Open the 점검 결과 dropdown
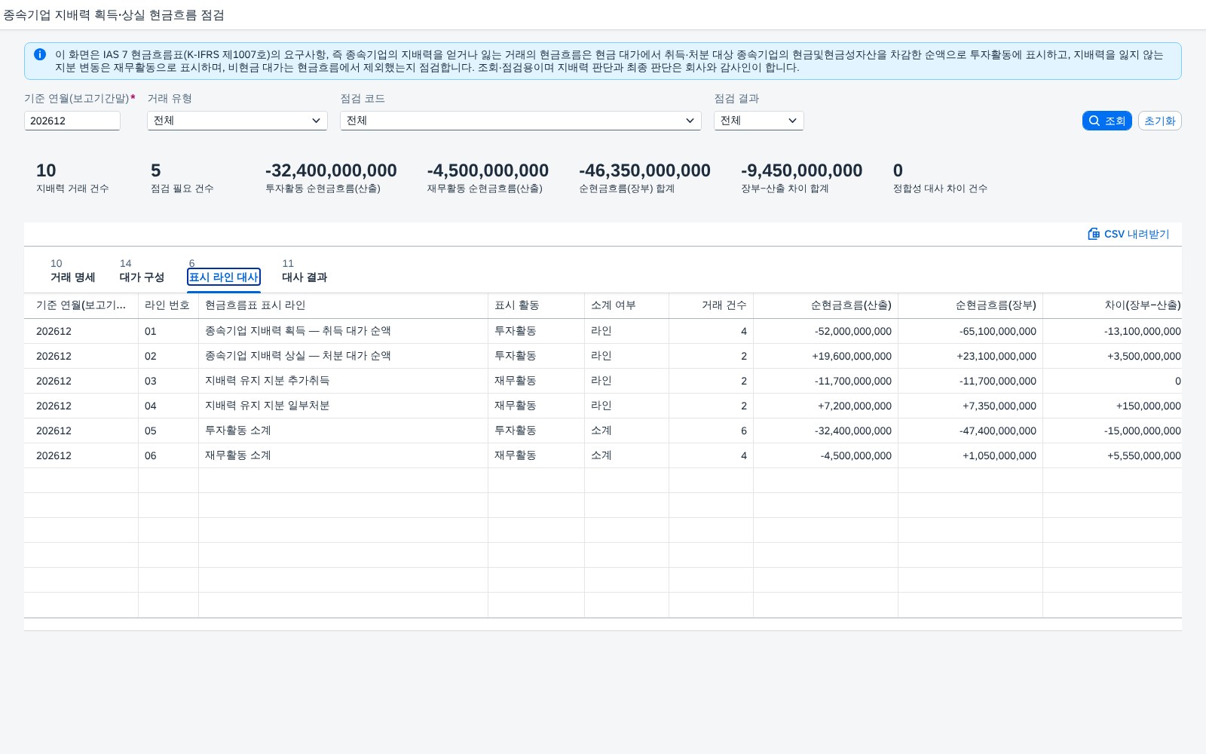Image resolution: width=1206 pixels, height=754 pixels. 759,121
